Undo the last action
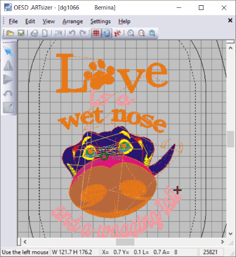The height and width of the screenshot is (257, 236). (x=72, y=33)
